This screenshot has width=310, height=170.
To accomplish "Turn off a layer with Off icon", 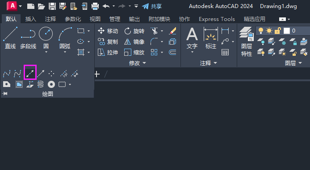I will (x=261, y=41).
